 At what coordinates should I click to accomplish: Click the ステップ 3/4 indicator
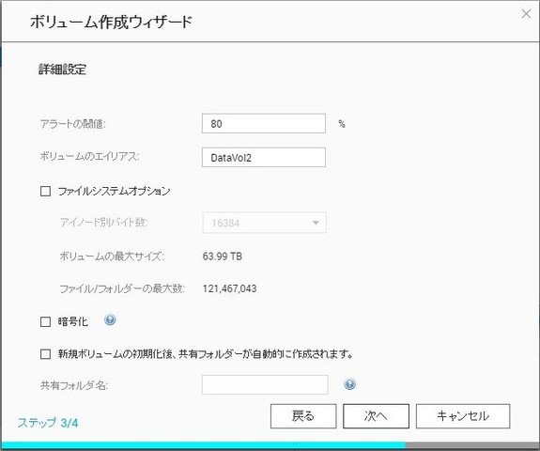(48, 423)
